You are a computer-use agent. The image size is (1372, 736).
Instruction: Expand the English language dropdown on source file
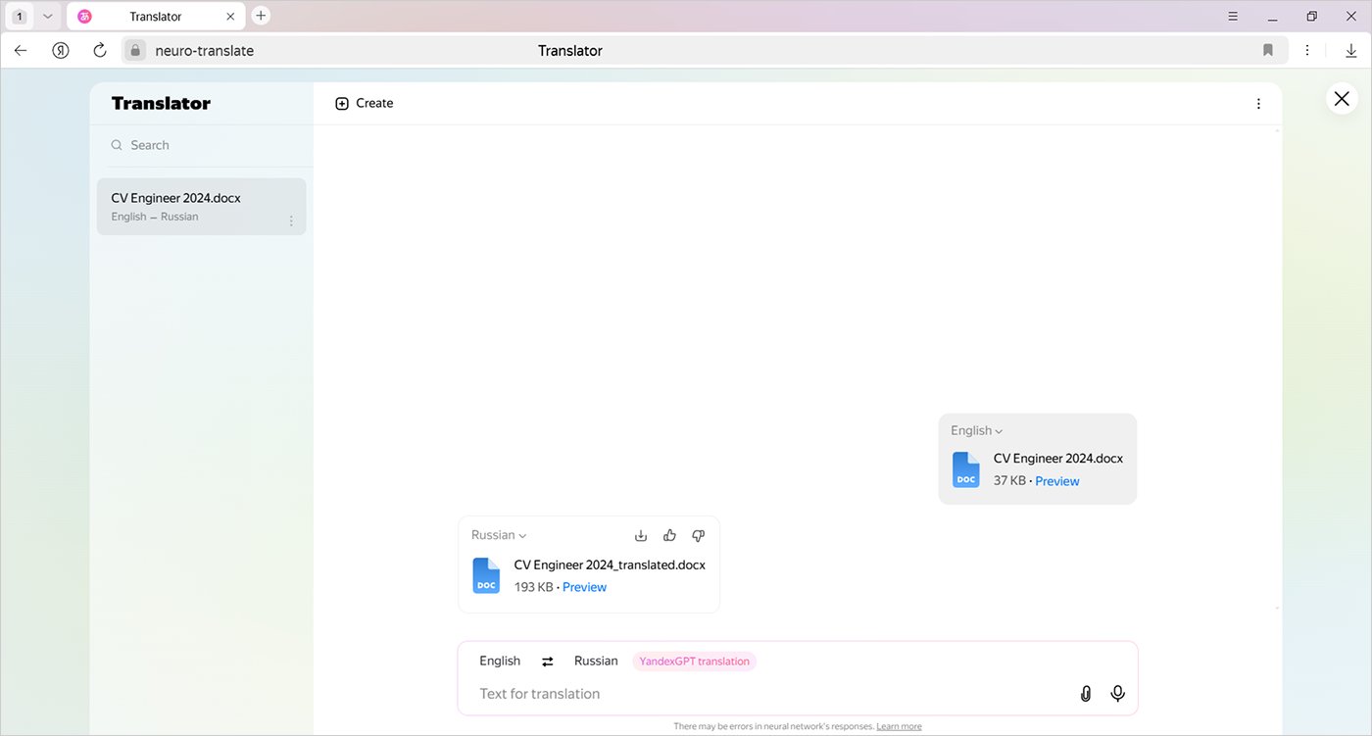(x=976, y=430)
